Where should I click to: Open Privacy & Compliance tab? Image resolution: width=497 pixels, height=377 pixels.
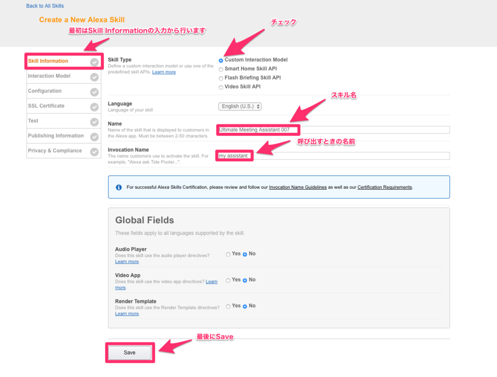click(x=64, y=150)
